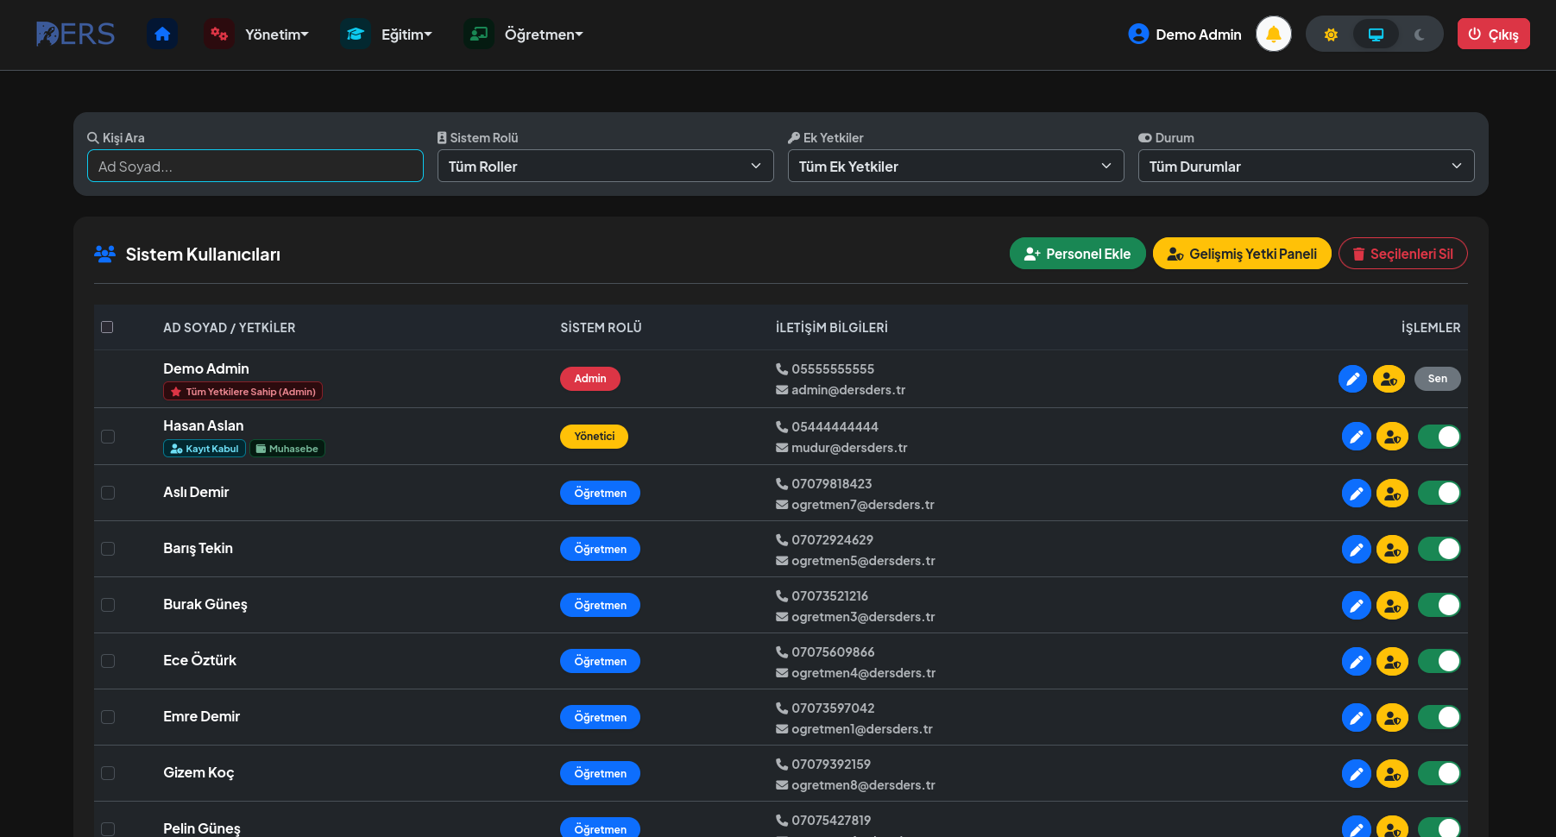The height and width of the screenshot is (837, 1556).
Task: Select system theme monitor icon
Action: (x=1376, y=35)
